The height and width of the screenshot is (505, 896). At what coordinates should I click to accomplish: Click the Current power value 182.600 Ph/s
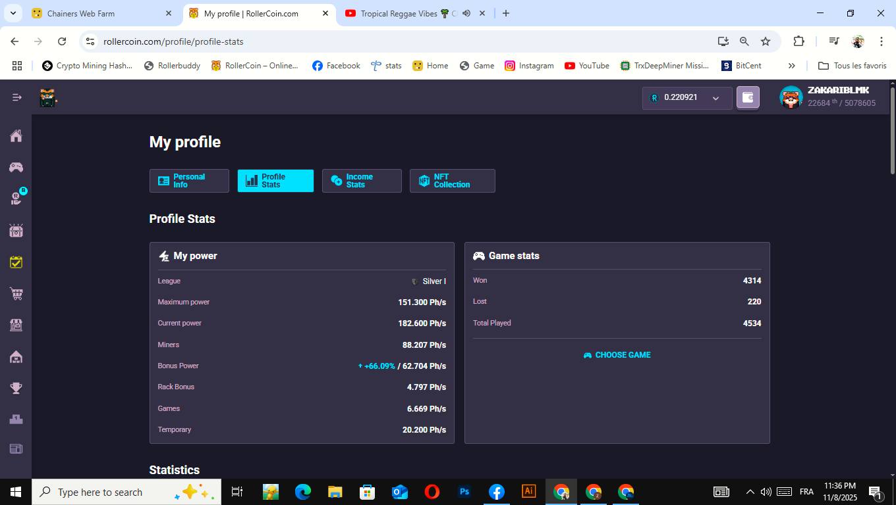[422, 324]
